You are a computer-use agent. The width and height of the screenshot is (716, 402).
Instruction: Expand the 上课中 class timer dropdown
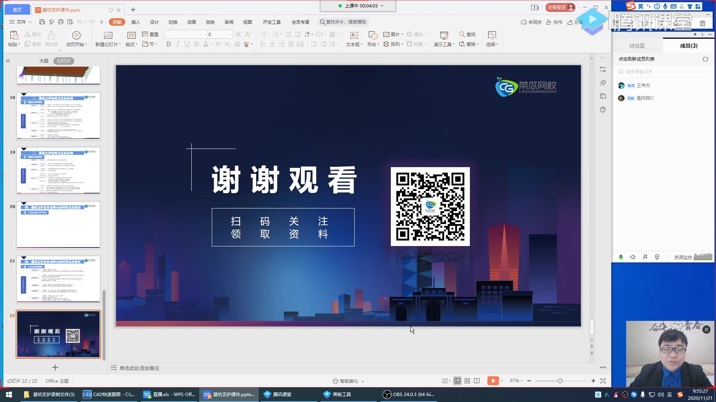[x=382, y=6]
